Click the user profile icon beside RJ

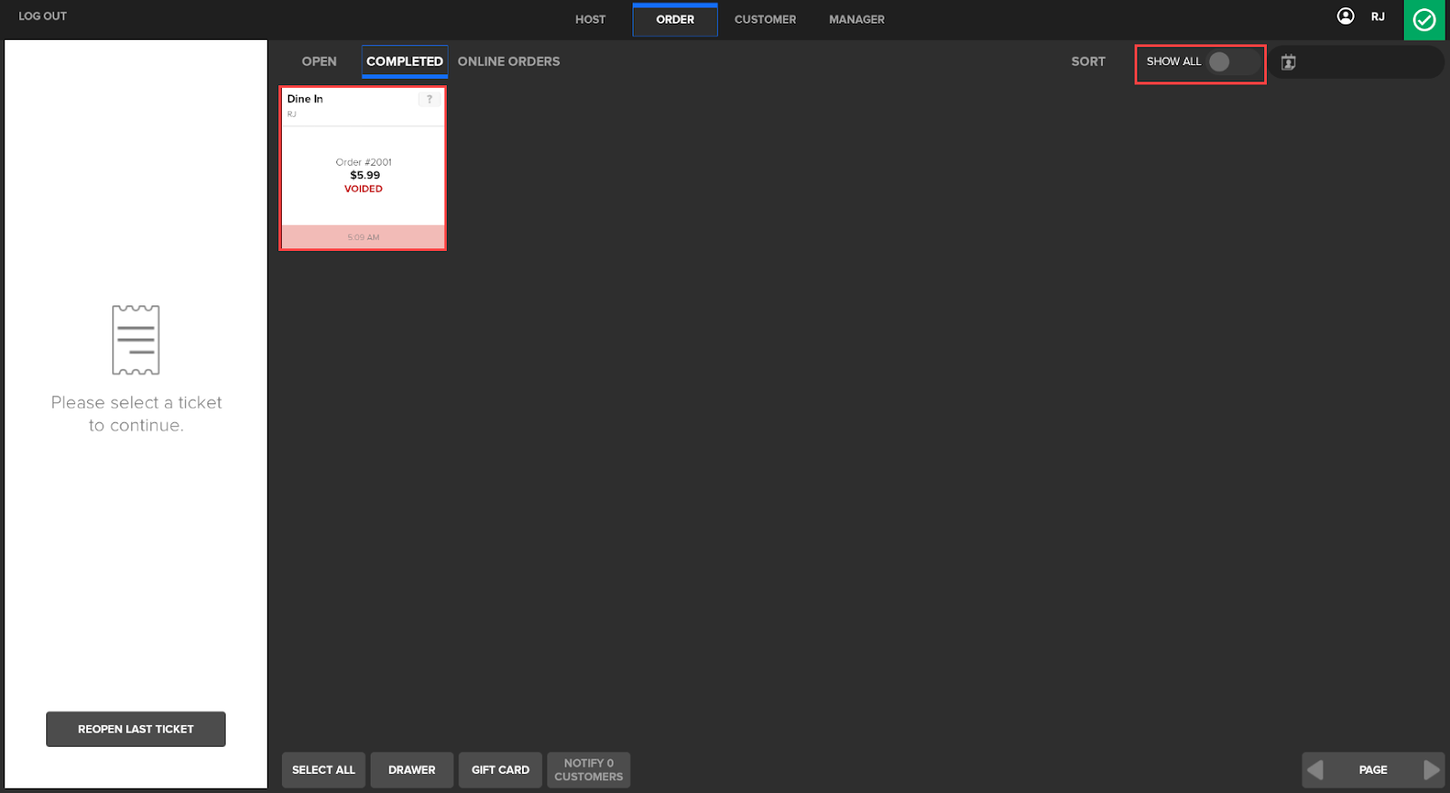point(1346,16)
